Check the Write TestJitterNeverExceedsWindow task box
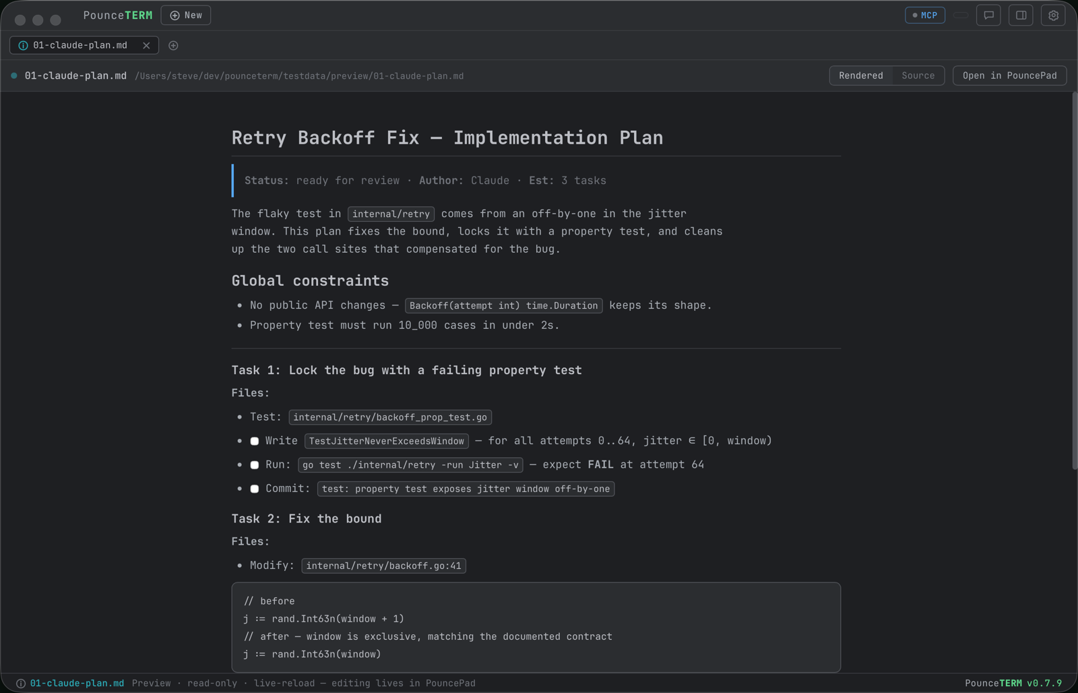 click(x=255, y=441)
